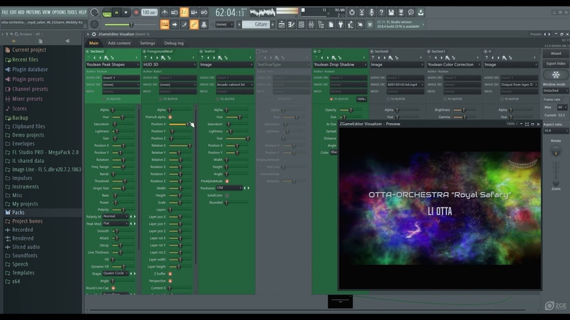Toggle the Section1 layer enable checkbox
The width and height of the screenshot is (570, 320).
tap(429, 51)
